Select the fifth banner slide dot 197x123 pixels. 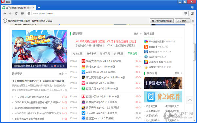pyautogui.click(x=64, y=66)
